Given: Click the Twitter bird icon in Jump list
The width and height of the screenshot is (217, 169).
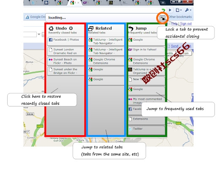Looking at the screenshot, I should 130,129.
